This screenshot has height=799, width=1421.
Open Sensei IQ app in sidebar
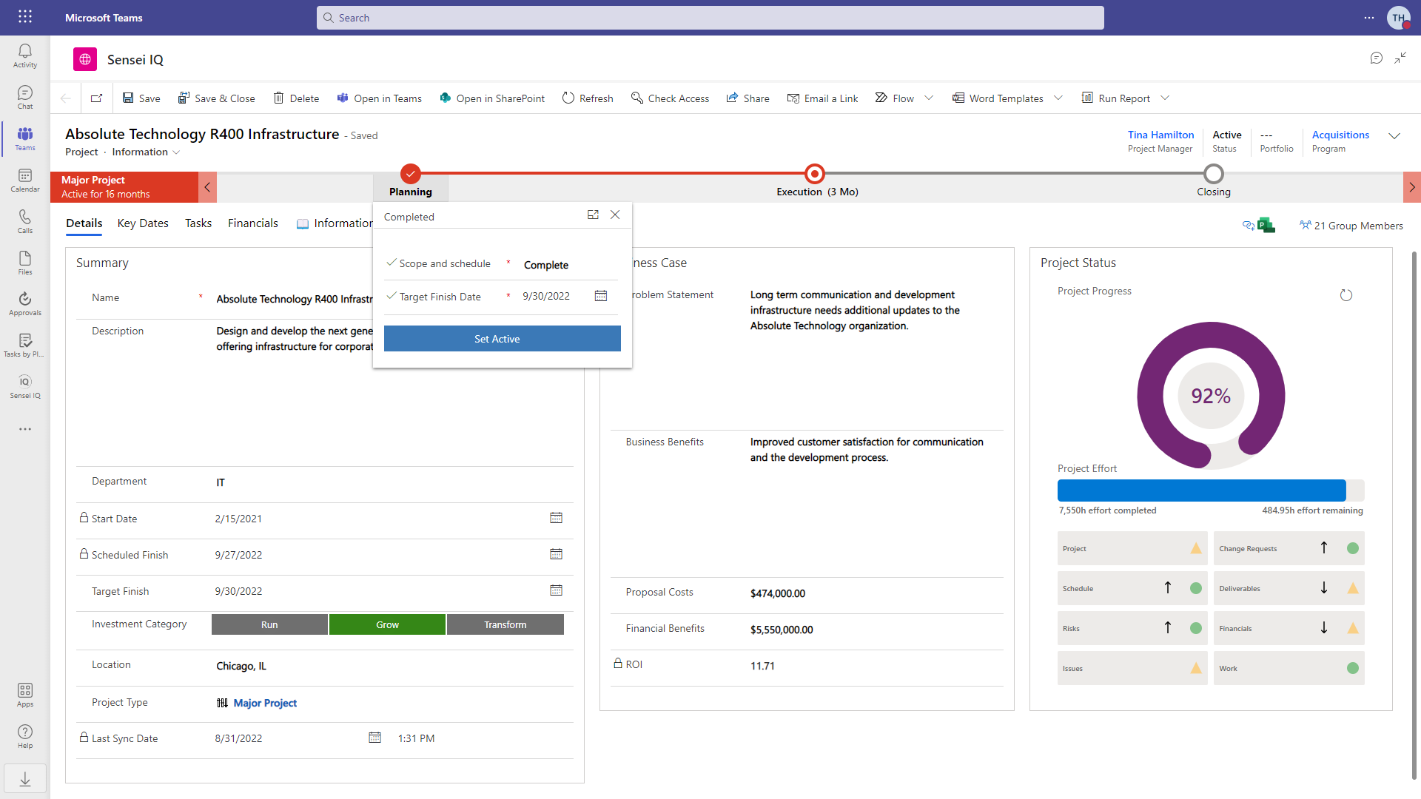(25, 386)
